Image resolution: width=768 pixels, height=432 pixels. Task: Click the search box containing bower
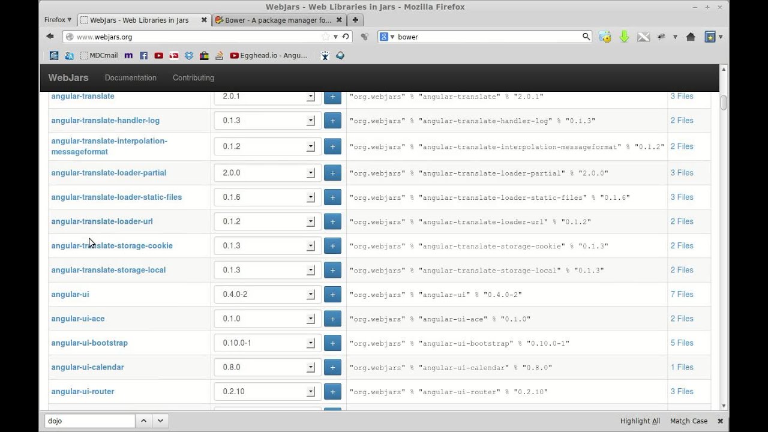pyautogui.click(x=485, y=37)
